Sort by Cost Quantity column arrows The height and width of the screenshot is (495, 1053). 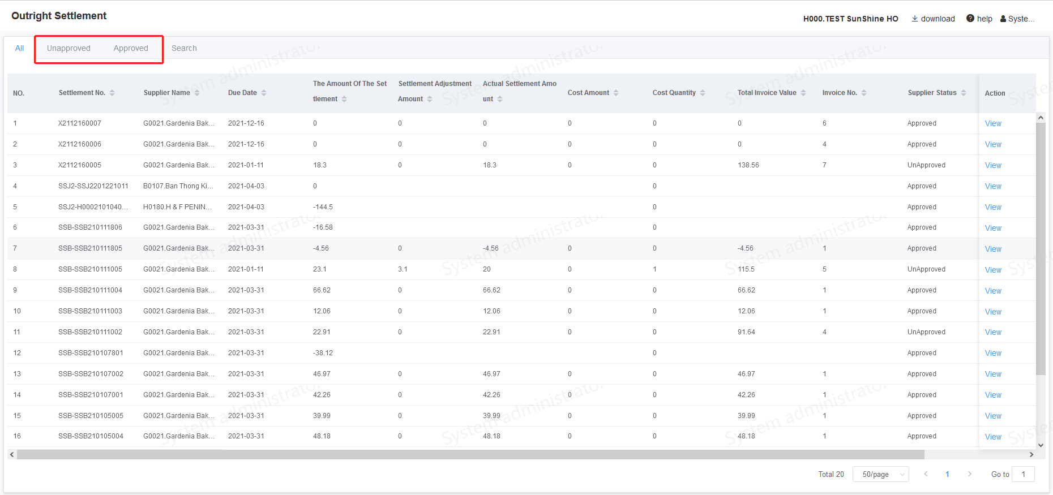(x=703, y=93)
